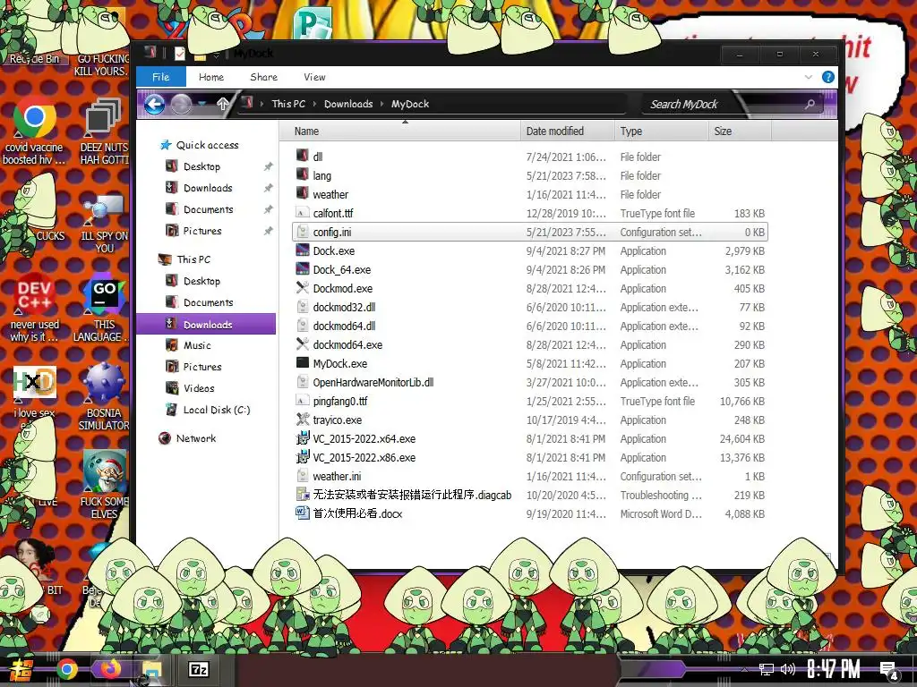Select Videos in the navigation pane
This screenshot has width=917, height=687.
click(199, 388)
